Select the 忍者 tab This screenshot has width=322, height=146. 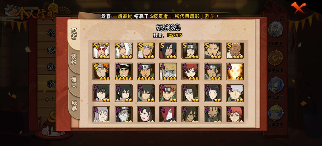click(x=74, y=34)
